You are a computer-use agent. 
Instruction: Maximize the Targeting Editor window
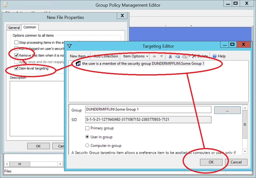click(x=232, y=44)
